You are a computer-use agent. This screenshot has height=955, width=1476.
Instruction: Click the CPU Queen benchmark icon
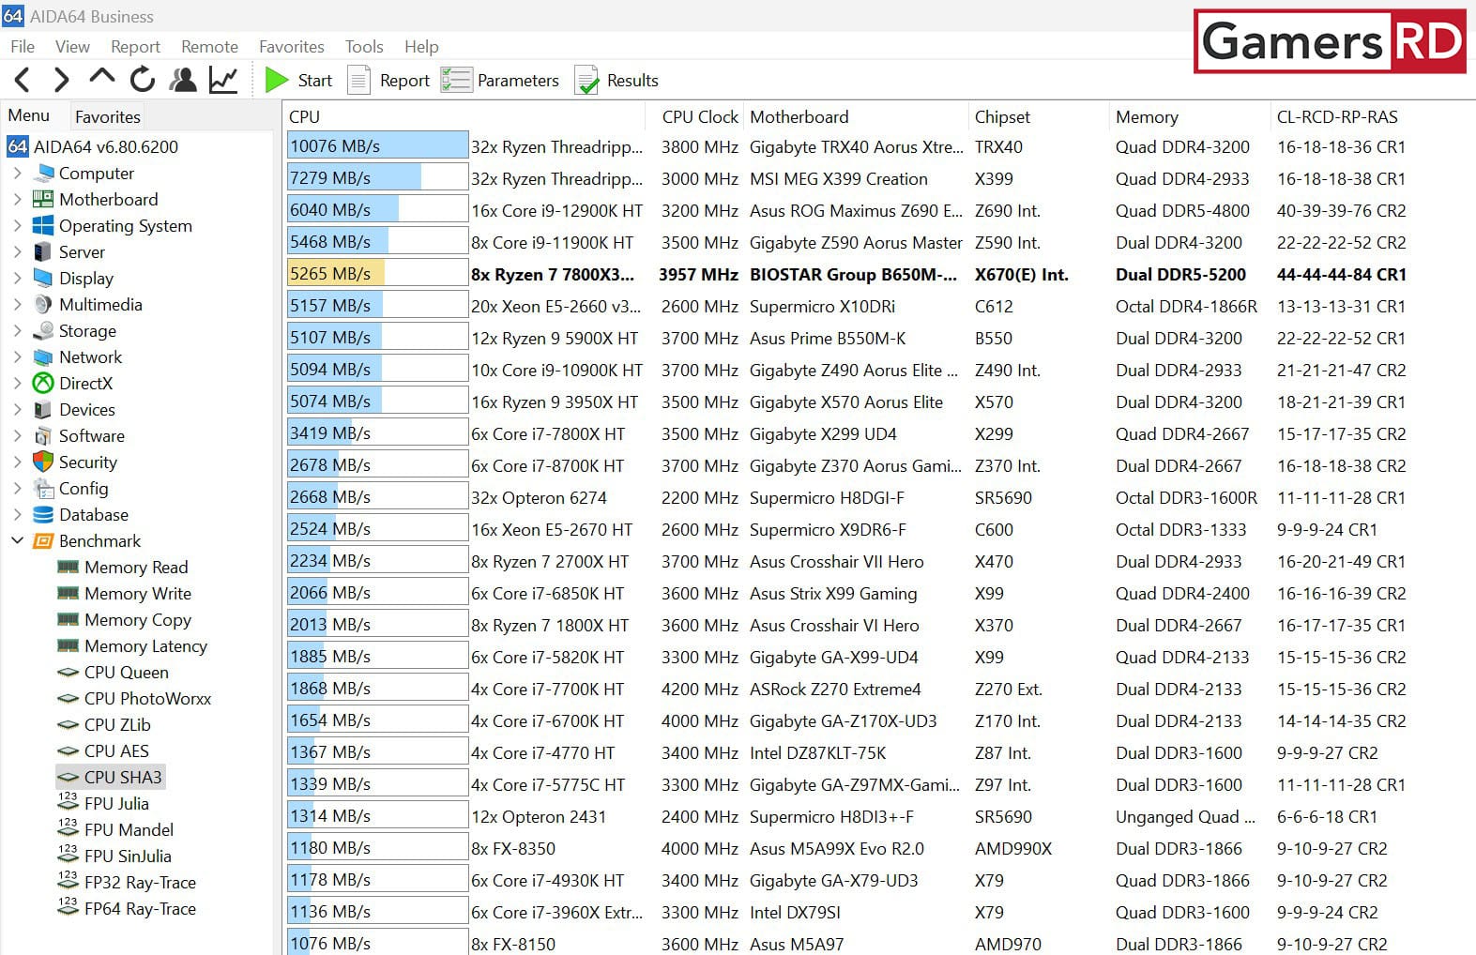[68, 673]
